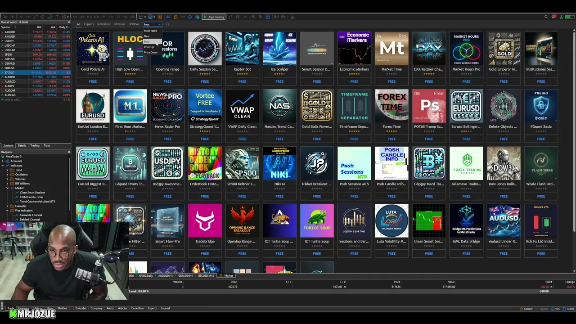Open the Code Base tab in Toolbox
Screen dimensions: 576x324
pyautogui.click(x=137, y=308)
